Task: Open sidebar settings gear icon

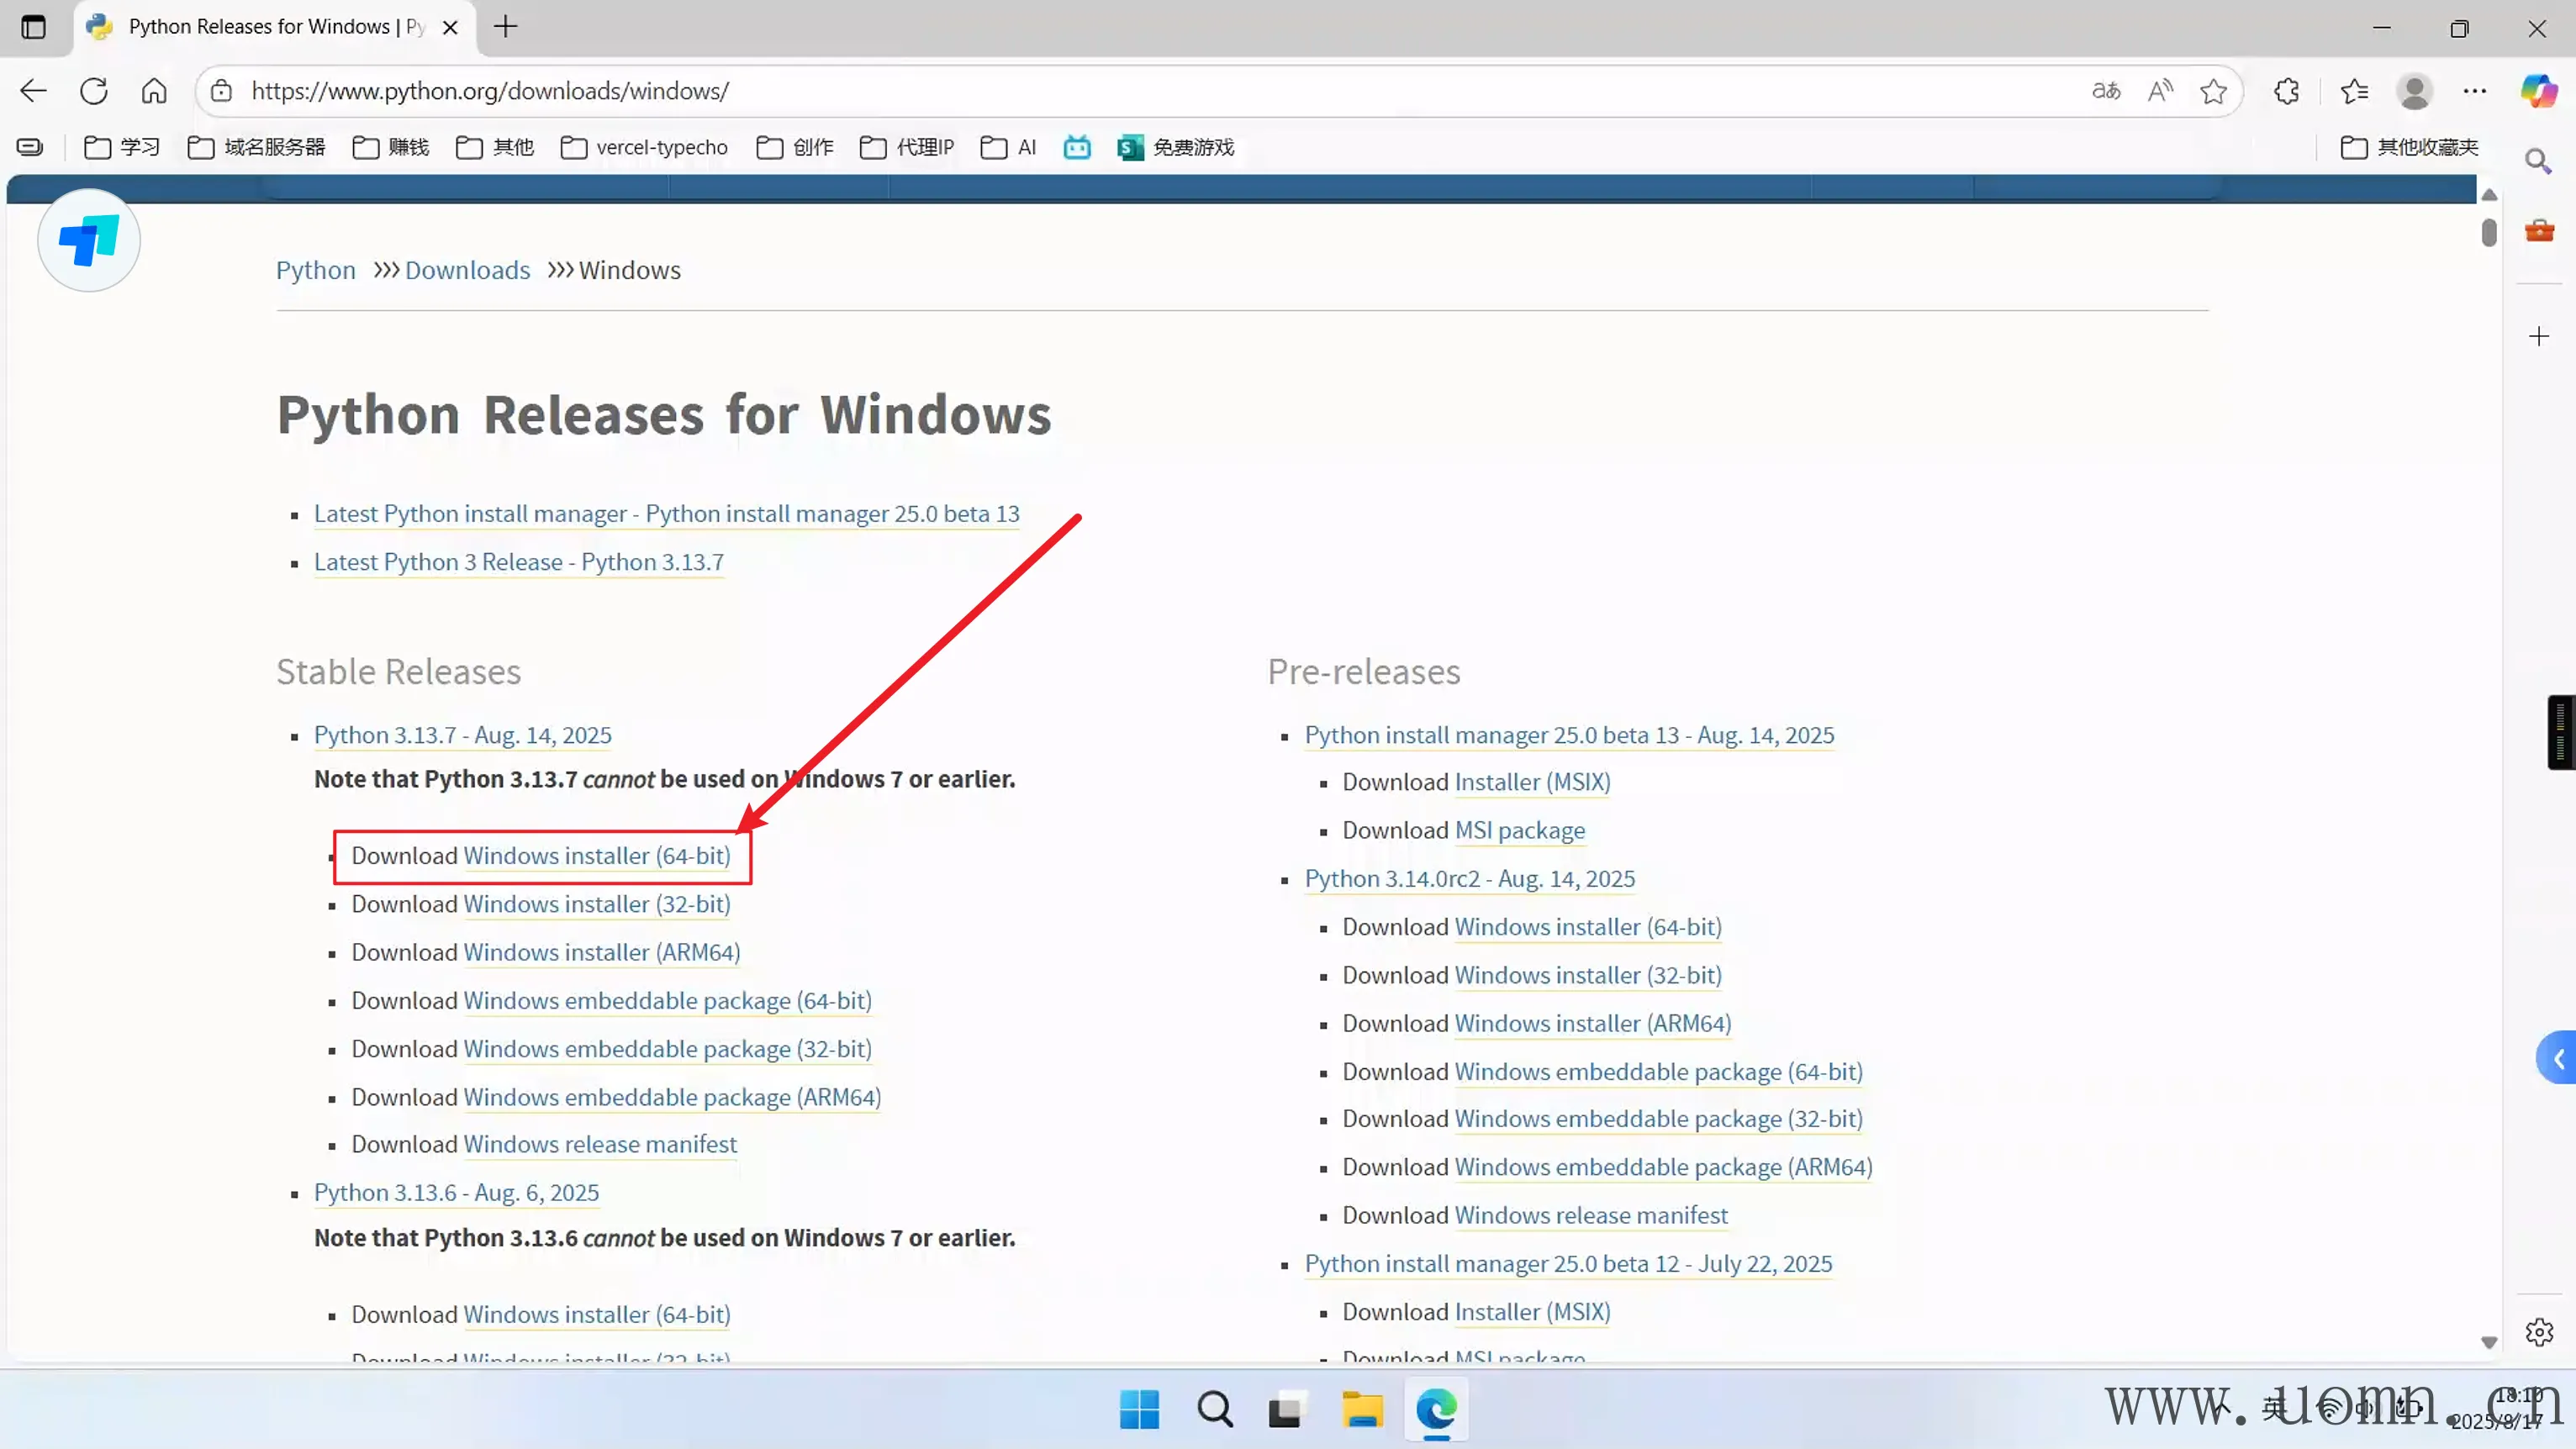Action: (x=2538, y=1332)
